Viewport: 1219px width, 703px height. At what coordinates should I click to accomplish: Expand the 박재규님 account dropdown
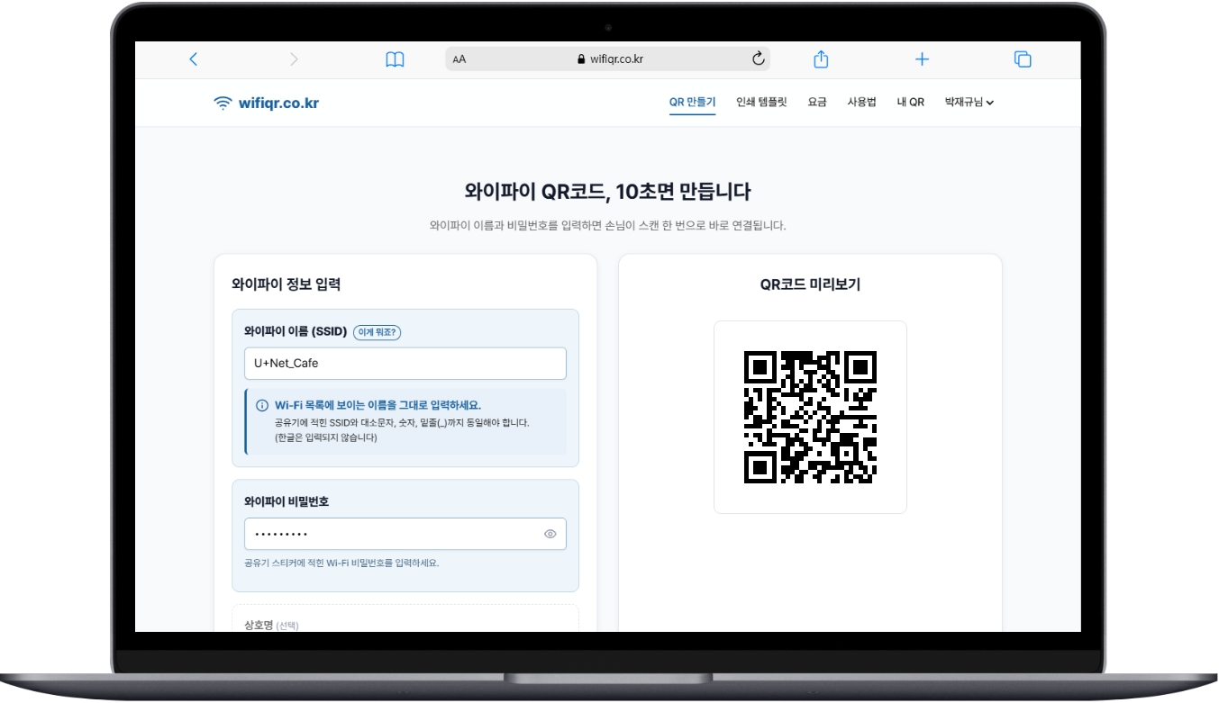pos(969,103)
